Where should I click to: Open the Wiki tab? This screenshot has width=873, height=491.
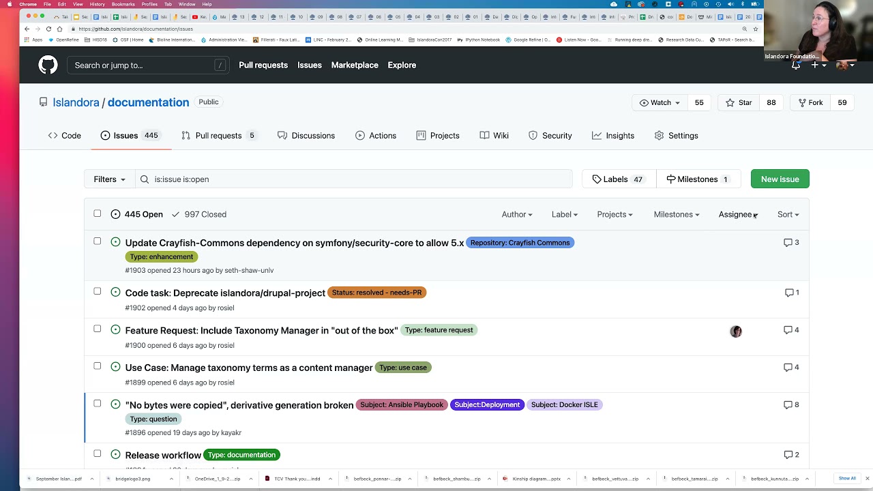point(494,136)
